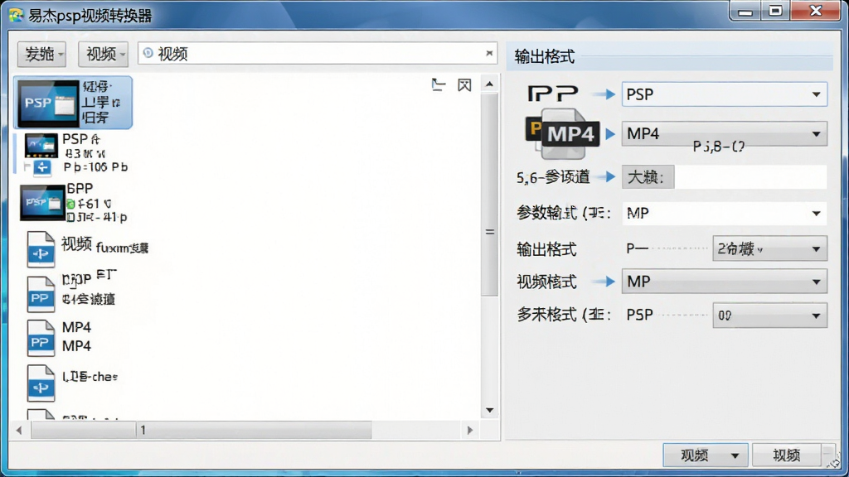Select the MP4 MP4 list entry text
This screenshot has width=849, height=477.
[x=76, y=336]
